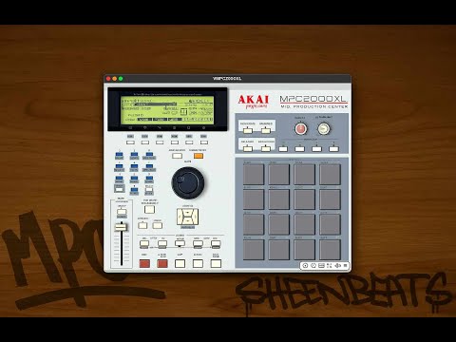Image resolution: width=456 pixels, height=342 pixels.
Task: Click the cursor up arrow key
Action: click(188, 212)
